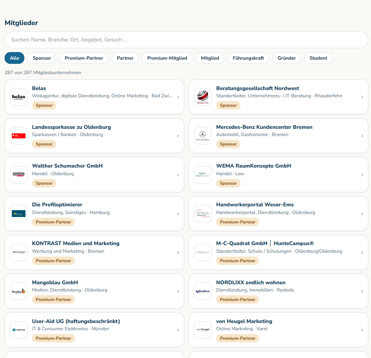Click 'Dienstleistung, Immobilien · Rastede' text
The width and height of the screenshot is (371, 358).
255,290
